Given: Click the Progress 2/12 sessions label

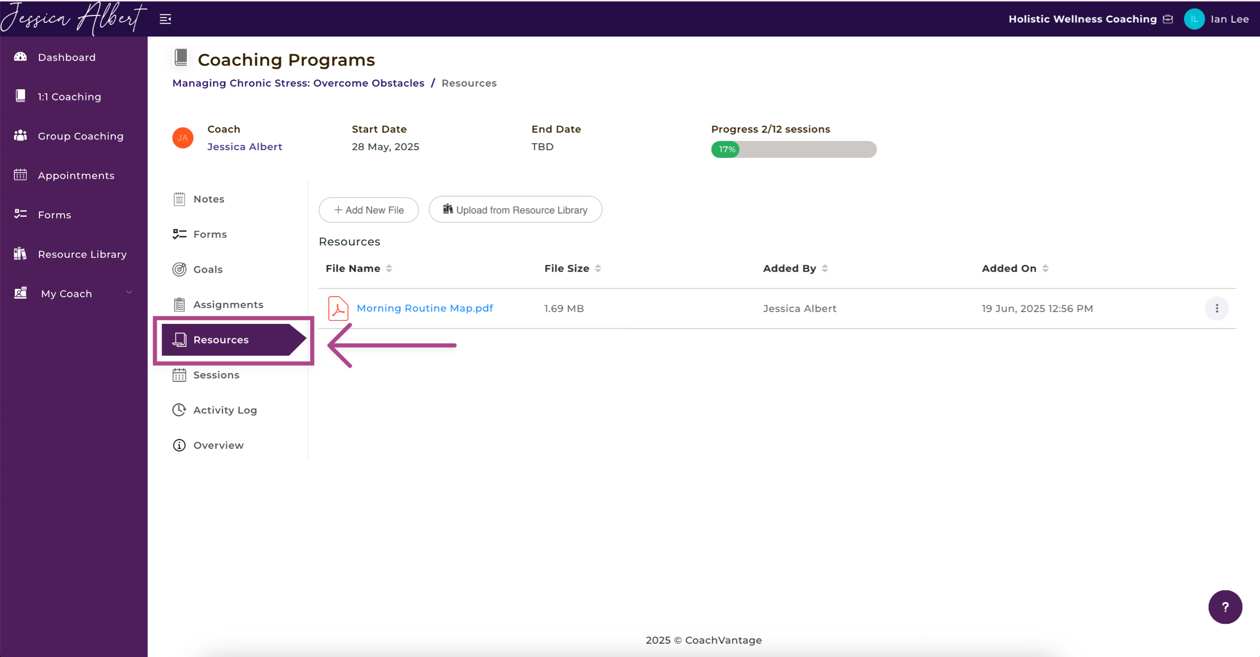Looking at the screenshot, I should point(770,129).
